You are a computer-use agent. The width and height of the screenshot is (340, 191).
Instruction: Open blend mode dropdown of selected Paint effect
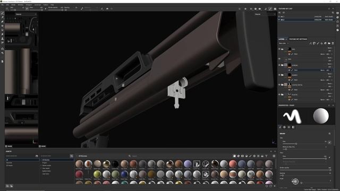(323, 70)
